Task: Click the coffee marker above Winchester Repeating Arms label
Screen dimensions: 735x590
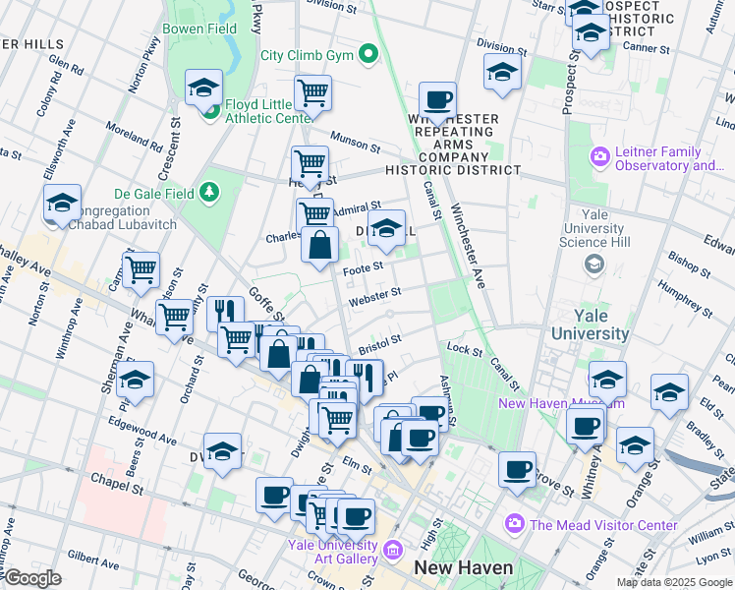Action: 437,101
